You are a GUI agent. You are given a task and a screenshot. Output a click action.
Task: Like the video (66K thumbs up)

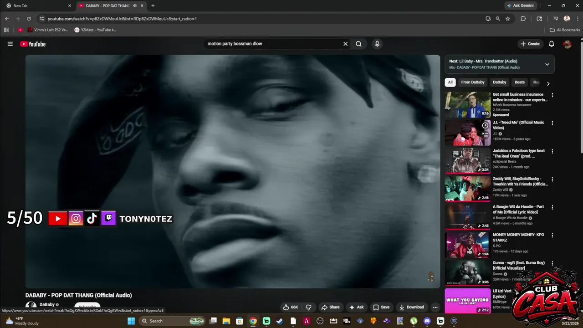[290, 307]
